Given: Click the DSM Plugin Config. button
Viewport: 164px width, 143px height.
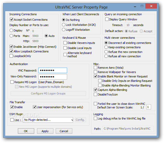Looking at the screenshot, I should (80, 120).
